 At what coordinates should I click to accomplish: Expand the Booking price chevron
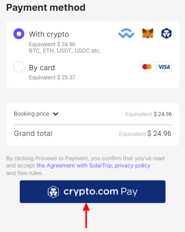56,114
